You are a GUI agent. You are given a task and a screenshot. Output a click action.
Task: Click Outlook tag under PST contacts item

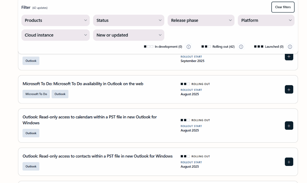[31, 167]
